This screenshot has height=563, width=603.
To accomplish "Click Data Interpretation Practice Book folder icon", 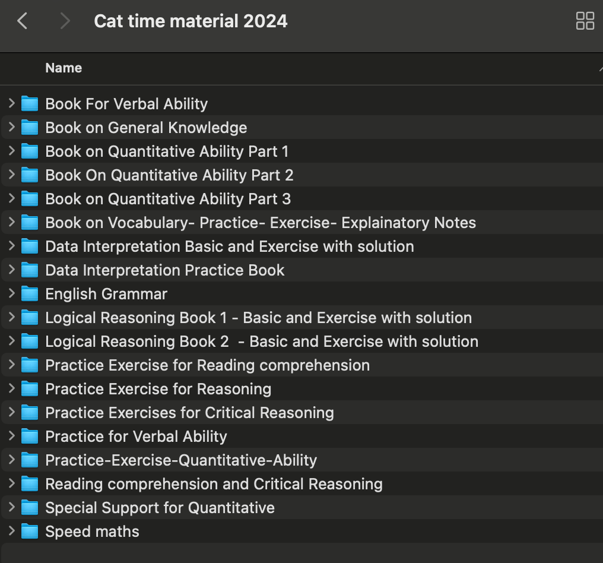I will (x=30, y=270).
